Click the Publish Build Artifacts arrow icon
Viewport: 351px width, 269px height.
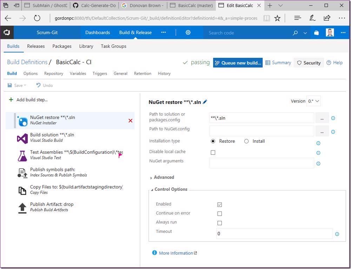pyautogui.click(x=22, y=208)
